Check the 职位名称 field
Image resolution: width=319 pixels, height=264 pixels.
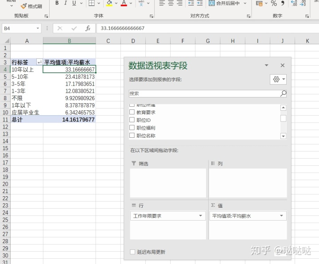[132, 135]
